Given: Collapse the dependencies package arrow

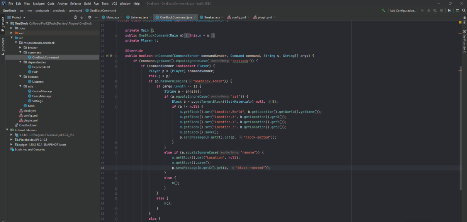Looking at the screenshot, I should [x=20, y=62].
